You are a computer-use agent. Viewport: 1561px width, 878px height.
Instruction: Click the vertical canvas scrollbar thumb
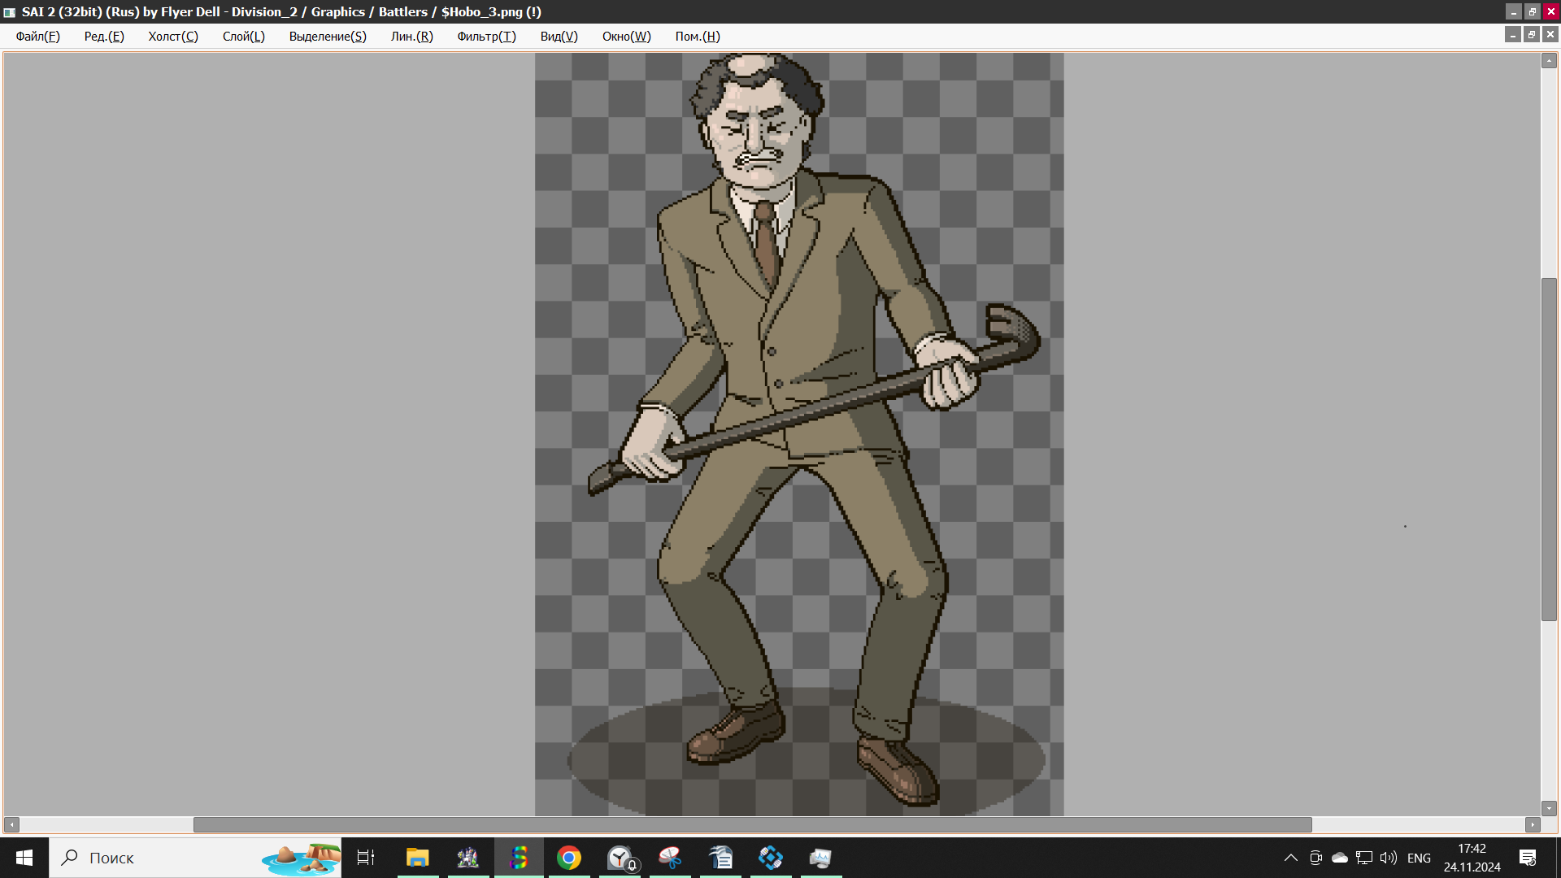click(x=1549, y=449)
